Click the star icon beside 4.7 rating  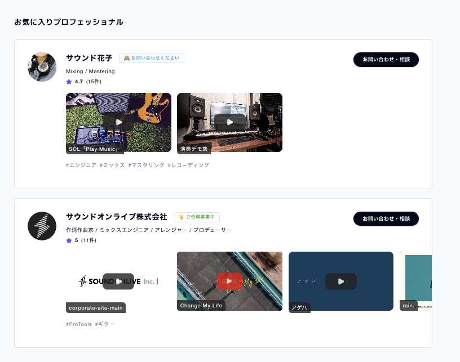coord(69,82)
